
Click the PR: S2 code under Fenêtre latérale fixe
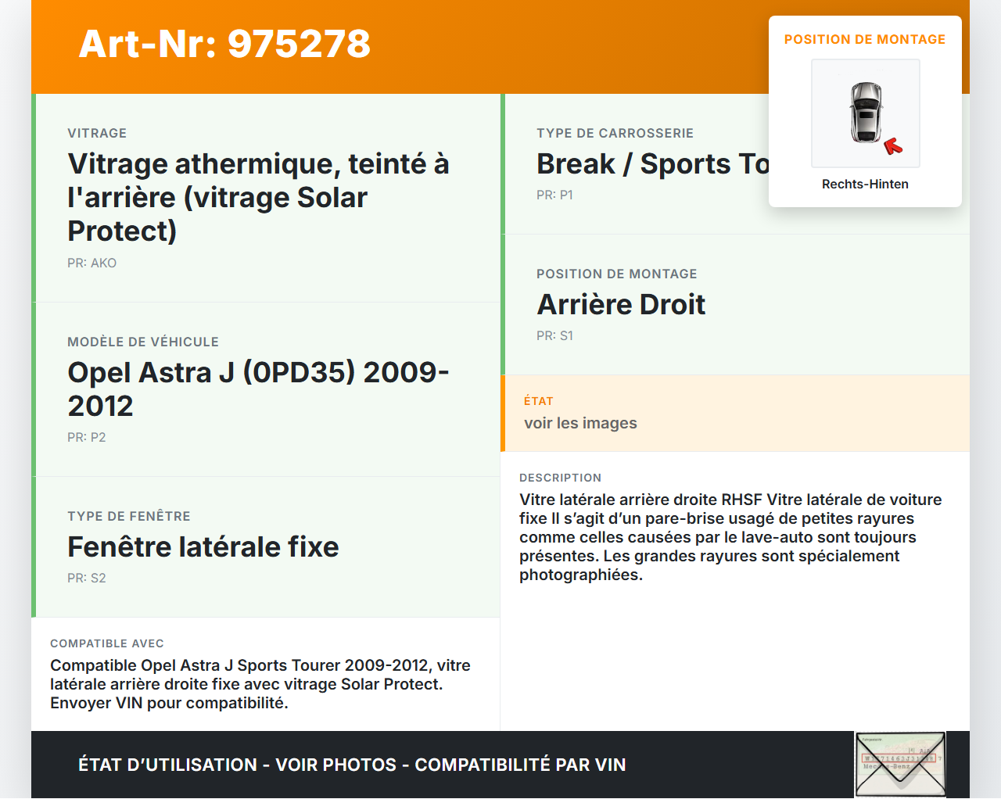click(x=86, y=578)
